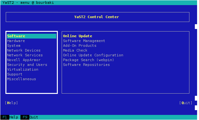Click the window title 'YaST2 - menu @ bourbaki'

pos(28,3)
